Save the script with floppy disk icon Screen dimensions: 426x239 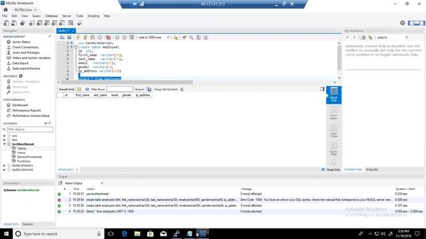point(69,37)
